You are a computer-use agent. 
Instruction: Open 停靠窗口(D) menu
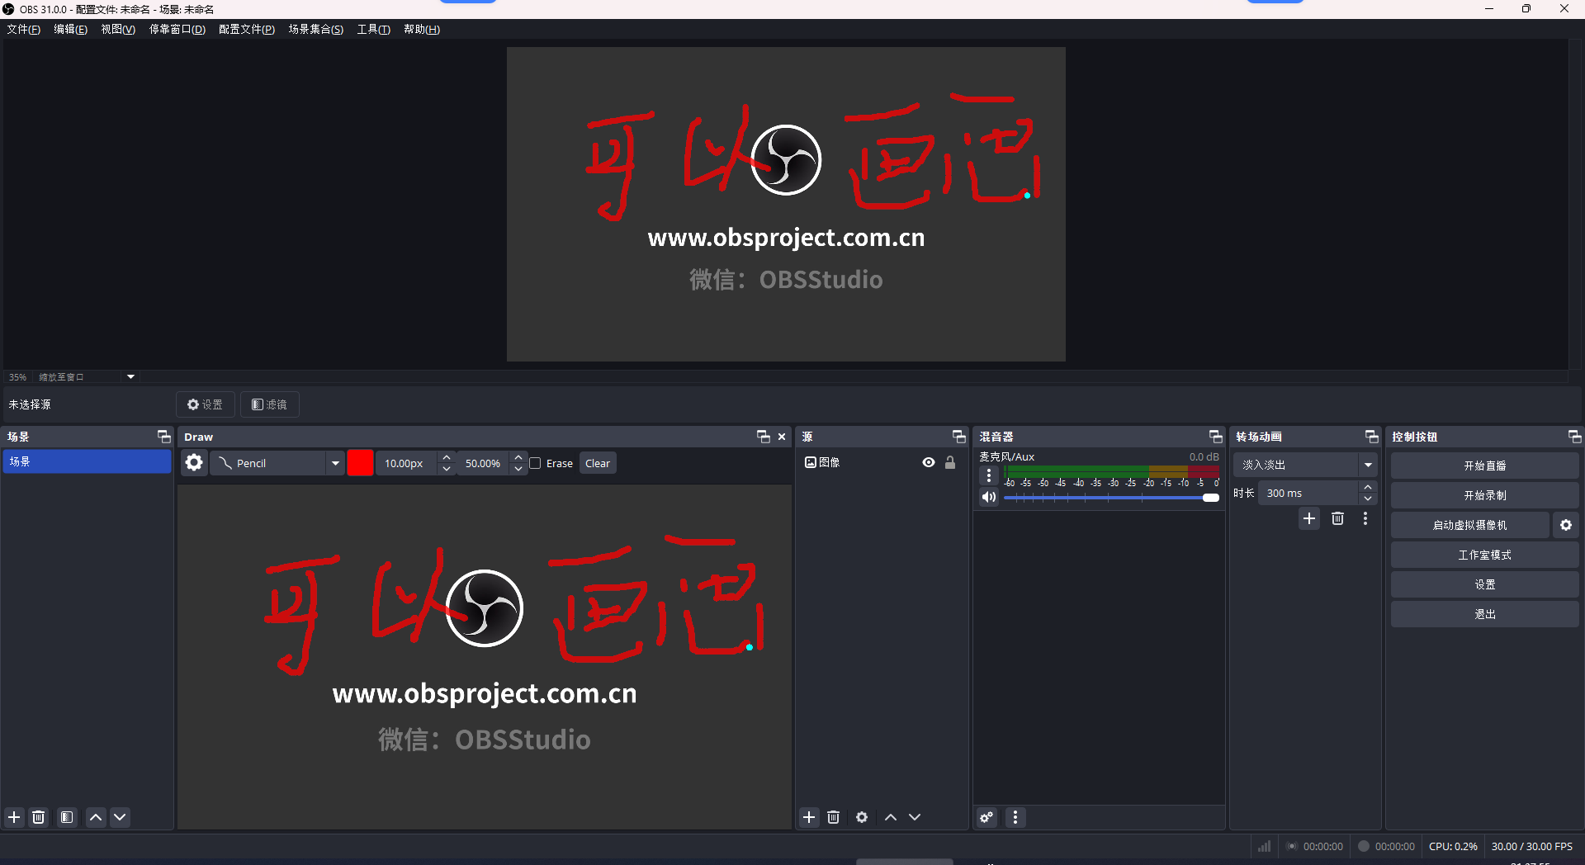click(177, 29)
